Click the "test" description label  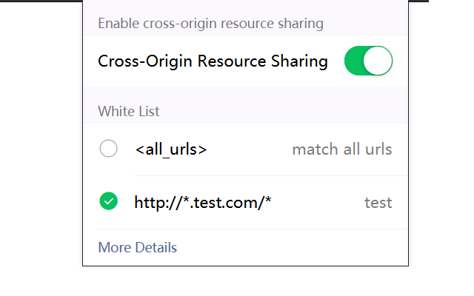point(378,202)
